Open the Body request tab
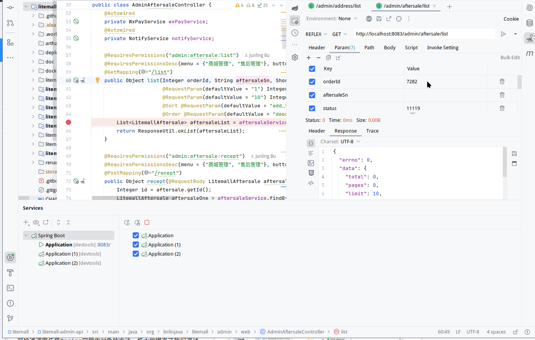535x340 pixels. [390, 48]
